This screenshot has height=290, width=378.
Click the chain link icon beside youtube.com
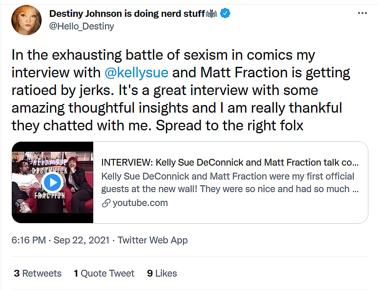coord(106,203)
